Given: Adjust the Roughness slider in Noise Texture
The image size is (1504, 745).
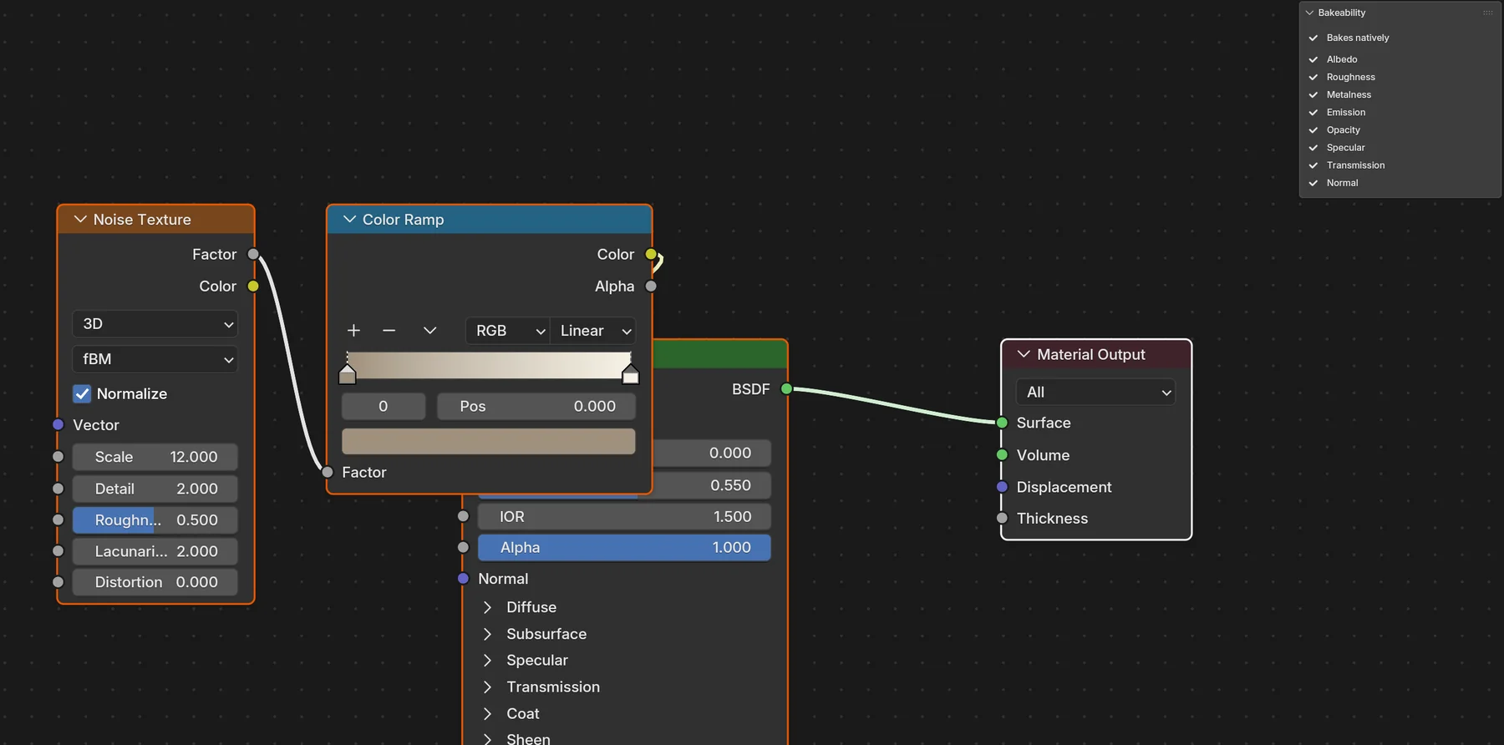Looking at the screenshot, I should tap(155, 519).
